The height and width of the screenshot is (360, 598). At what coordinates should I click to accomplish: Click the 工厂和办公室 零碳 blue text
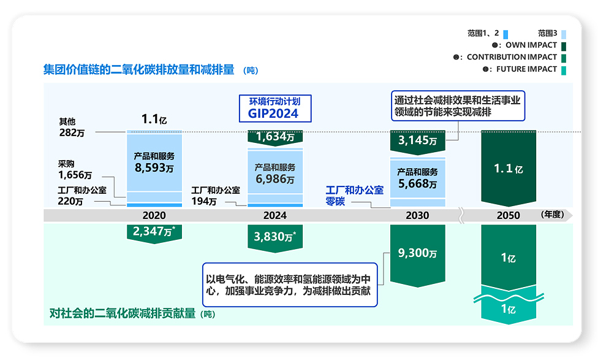tap(354, 195)
